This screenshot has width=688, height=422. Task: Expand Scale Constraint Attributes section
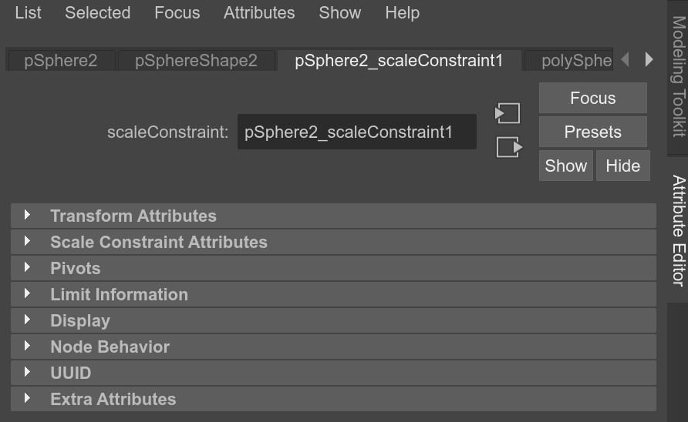coord(333,242)
